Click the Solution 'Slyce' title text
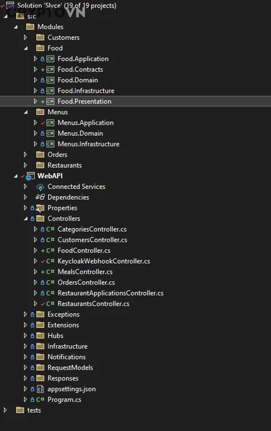This screenshot has height=431, width=271. point(67,5)
